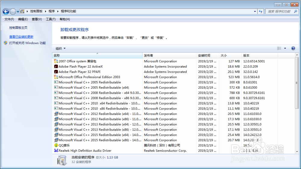301x169 pixels.
Task: Click icon of Visual C++ 2008 x64 entry
Action: point(56,93)
